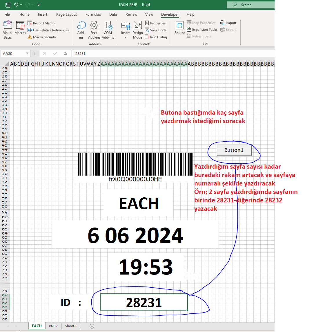Select the ID cell containing 28231
Screen dimensions: 334x332
pyautogui.click(x=144, y=302)
